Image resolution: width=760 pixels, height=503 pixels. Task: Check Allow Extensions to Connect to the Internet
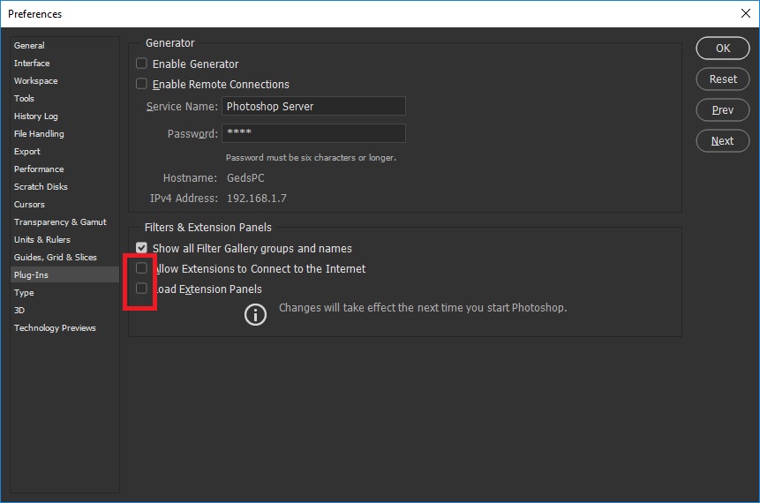pyautogui.click(x=141, y=268)
